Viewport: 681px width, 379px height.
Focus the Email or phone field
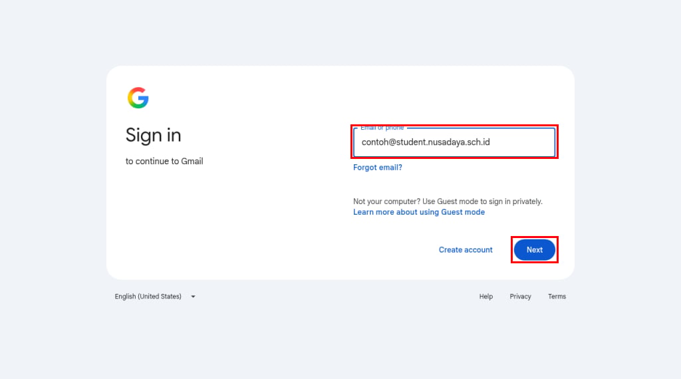tap(454, 142)
